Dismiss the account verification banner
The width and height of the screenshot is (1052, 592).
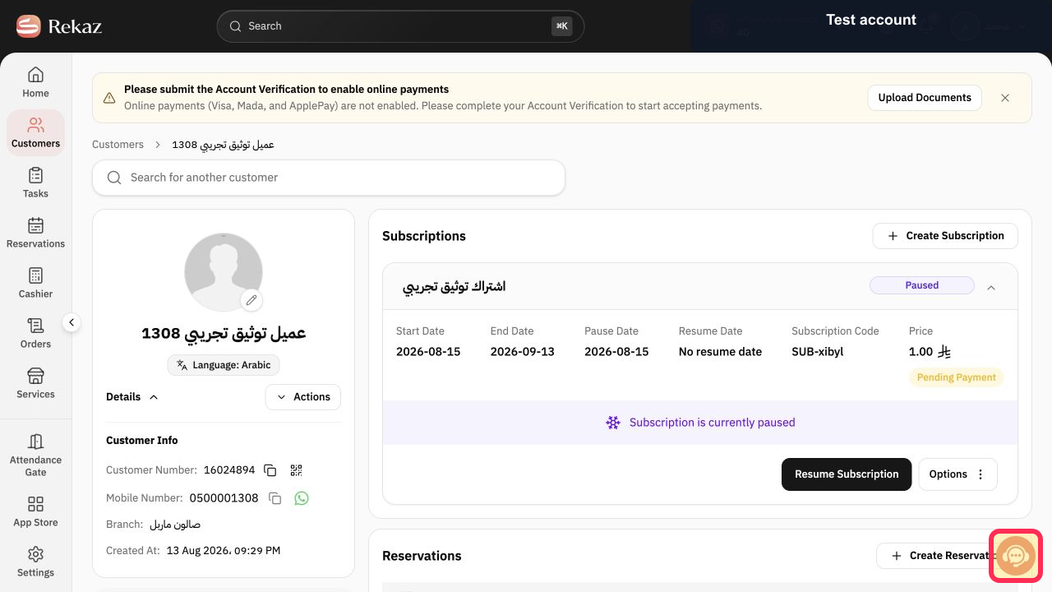tap(1005, 98)
